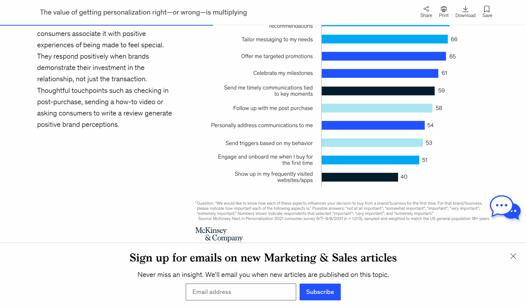
Task: Open the chat feedback widget
Action: (x=505, y=208)
